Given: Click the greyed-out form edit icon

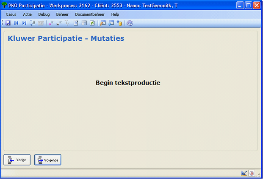Looking at the screenshot, I should (41, 23).
